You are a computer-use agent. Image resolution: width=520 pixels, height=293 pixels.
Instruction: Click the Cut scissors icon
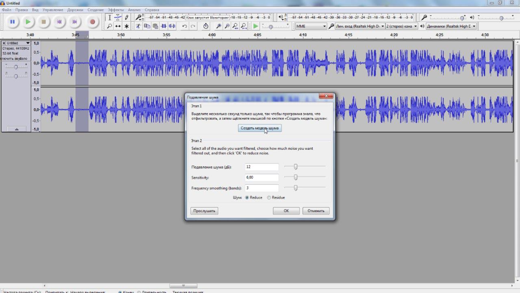tap(138, 26)
